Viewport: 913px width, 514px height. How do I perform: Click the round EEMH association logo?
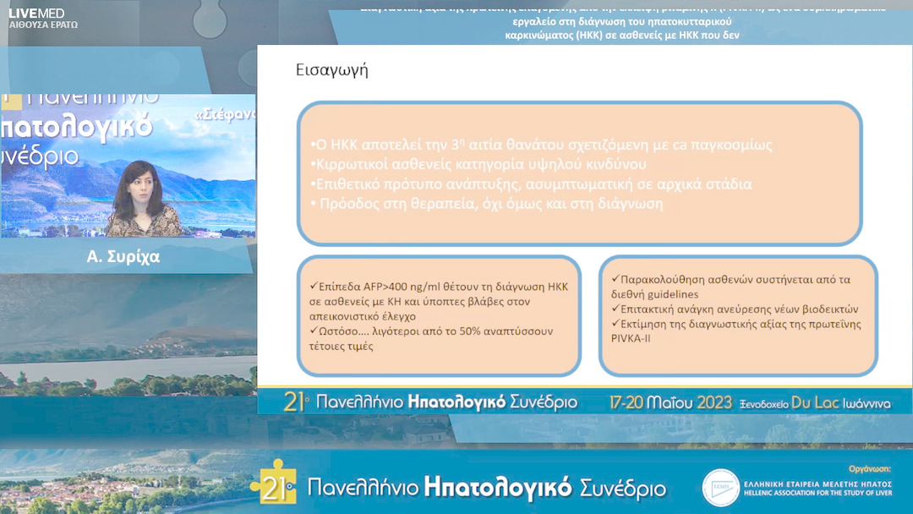[720, 487]
